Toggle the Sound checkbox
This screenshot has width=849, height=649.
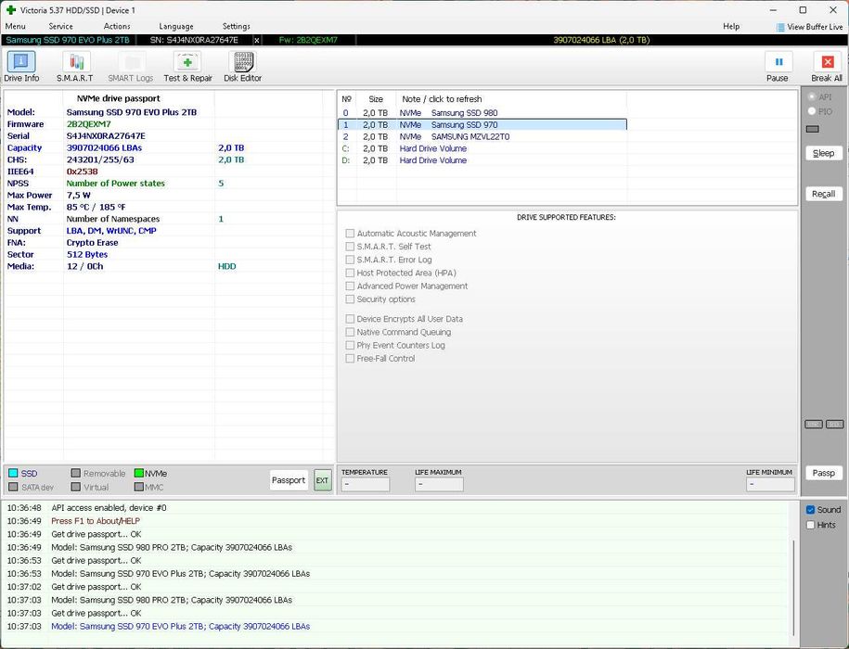tap(811, 510)
